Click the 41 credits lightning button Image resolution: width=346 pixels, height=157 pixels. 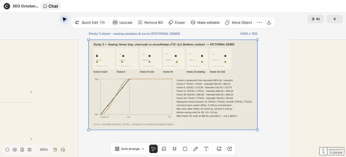click(315, 19)
